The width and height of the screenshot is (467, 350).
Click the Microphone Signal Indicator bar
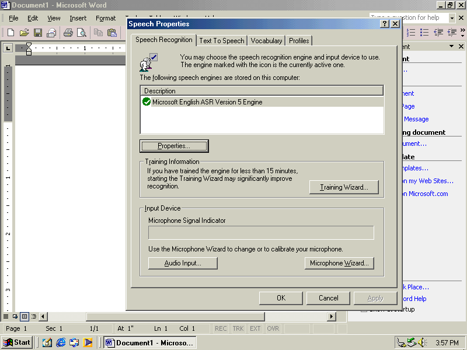click(261, 233)
